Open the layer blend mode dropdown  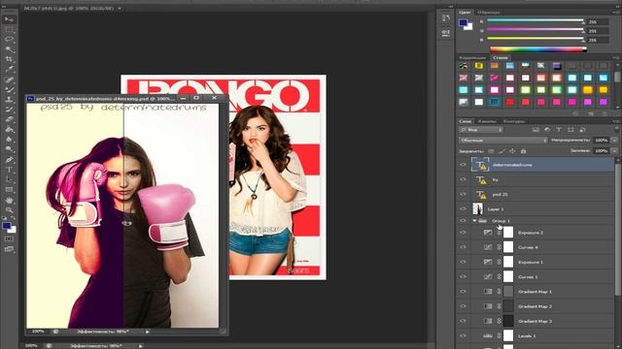pos(502,140)
